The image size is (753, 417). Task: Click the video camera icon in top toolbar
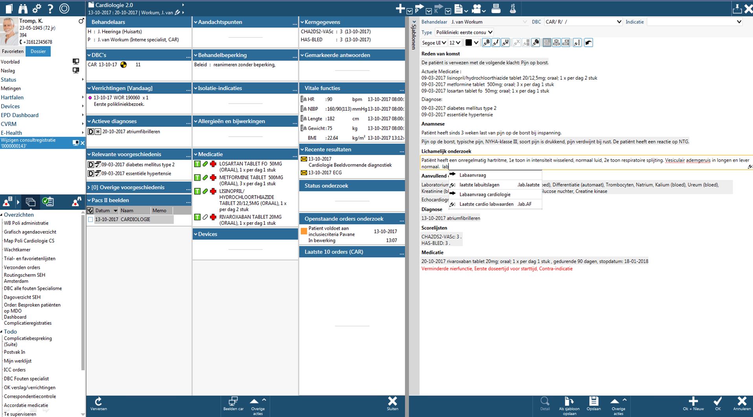(477, 8)
